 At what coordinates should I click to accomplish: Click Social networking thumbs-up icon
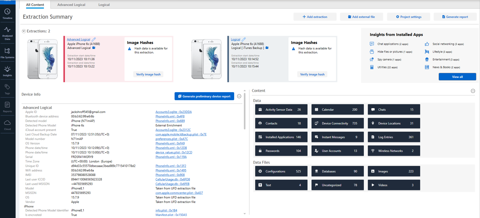[x=427, y=44]
